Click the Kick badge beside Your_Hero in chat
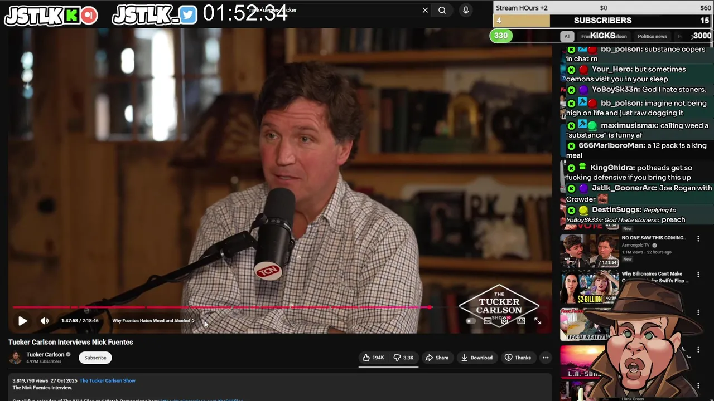Image resolution: width=714 pixels, height=401 pixels. 571,70
